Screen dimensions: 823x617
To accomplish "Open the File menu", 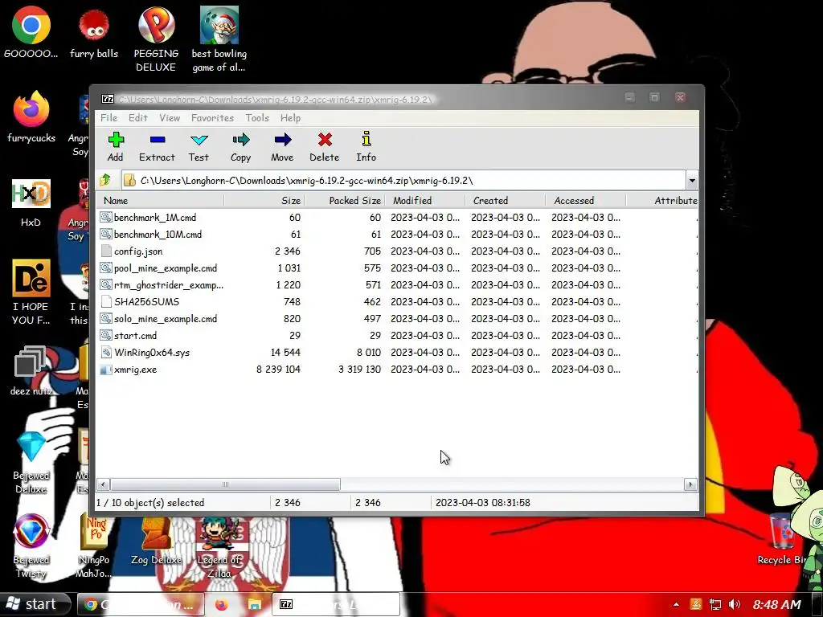I will click(109, 118).
